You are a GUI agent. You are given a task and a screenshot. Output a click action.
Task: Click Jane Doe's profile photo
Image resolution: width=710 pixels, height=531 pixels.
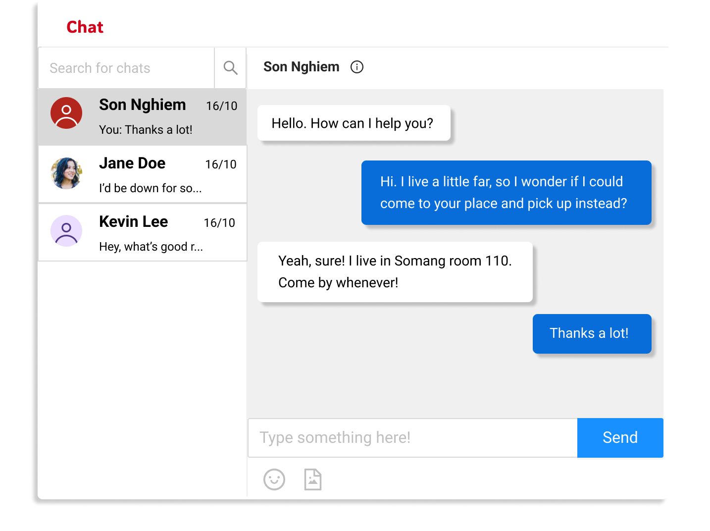(x=66, y=173)
